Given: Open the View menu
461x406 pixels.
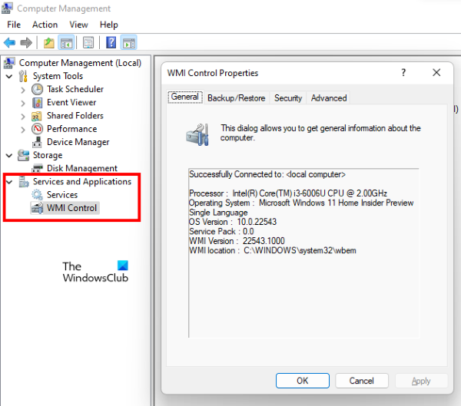Looking at the screenshot, I should click(x=78, y=25).
